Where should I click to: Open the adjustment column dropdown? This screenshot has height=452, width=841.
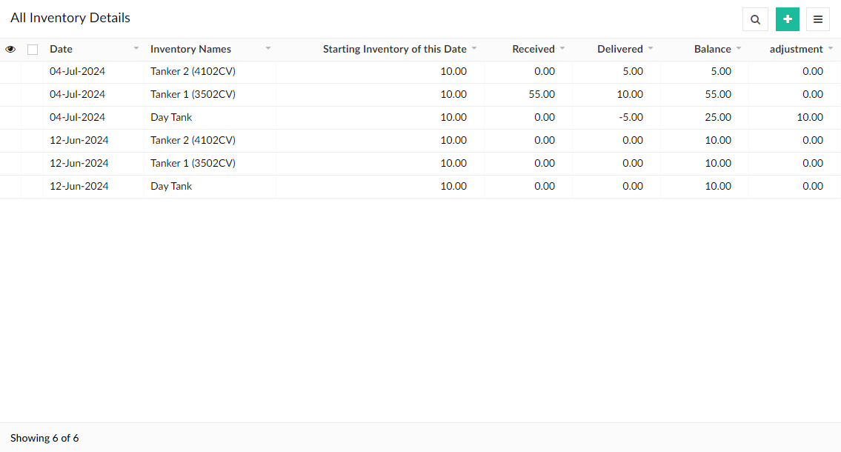[x=829, y=49]
